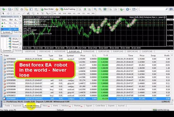Select the crosshair tool
This screenshot has width=174, height=117.
8,13
